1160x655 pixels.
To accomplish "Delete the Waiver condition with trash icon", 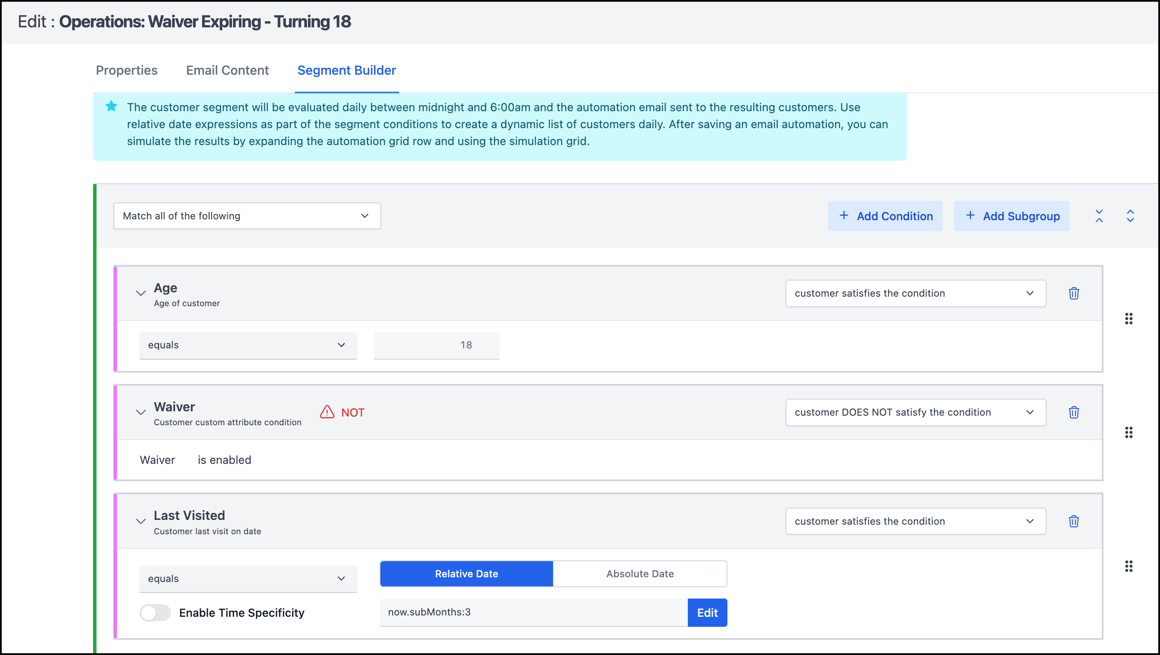I will [x=1073, y=412].
